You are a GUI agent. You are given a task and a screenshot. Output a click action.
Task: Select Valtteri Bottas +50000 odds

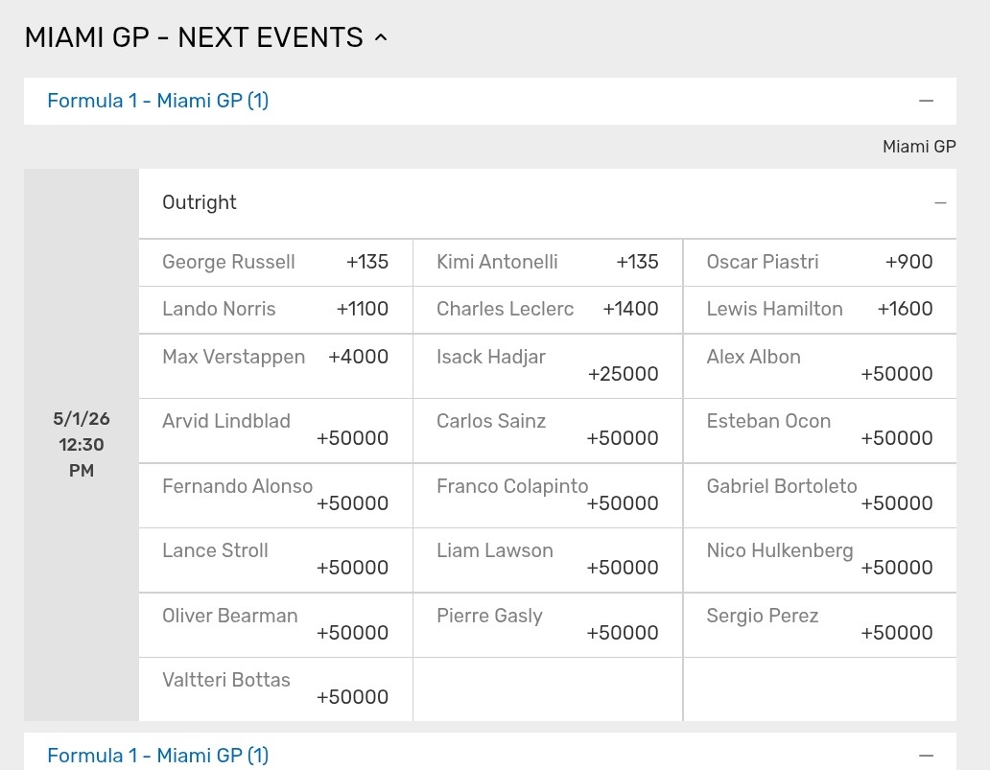coord(276,689)
